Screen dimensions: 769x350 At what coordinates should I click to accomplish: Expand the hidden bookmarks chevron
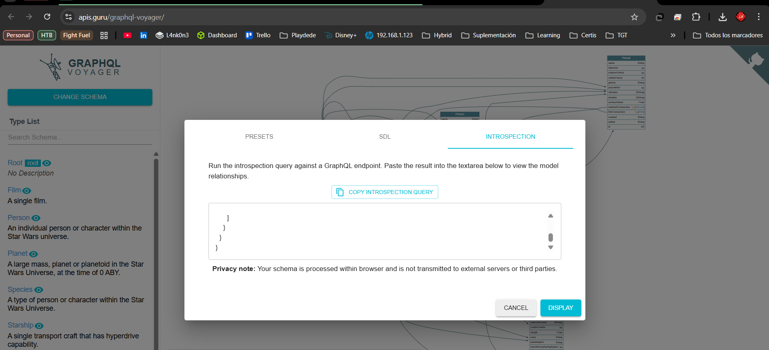pos(673,35)
